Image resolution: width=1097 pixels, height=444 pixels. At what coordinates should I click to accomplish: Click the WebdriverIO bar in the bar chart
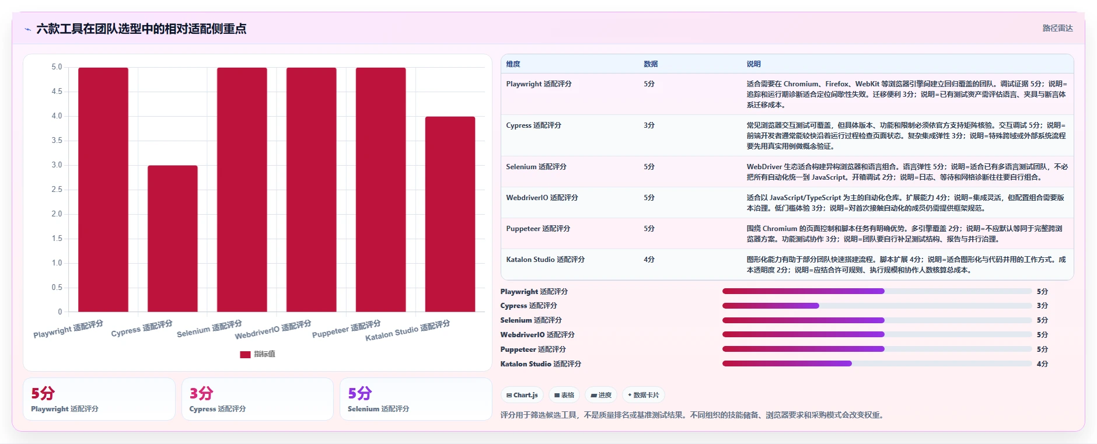pos(312,190)
